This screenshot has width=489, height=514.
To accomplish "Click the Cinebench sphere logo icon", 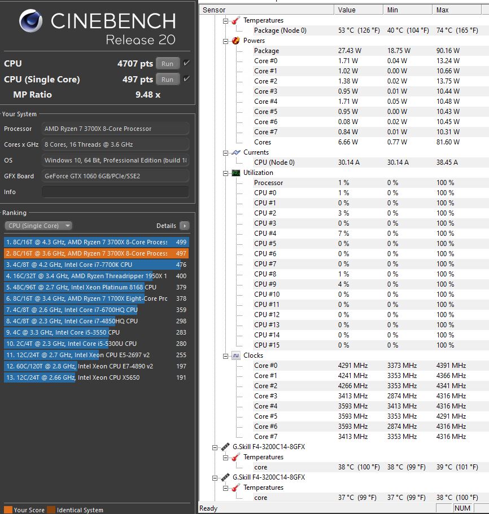I will click(30, 21).
